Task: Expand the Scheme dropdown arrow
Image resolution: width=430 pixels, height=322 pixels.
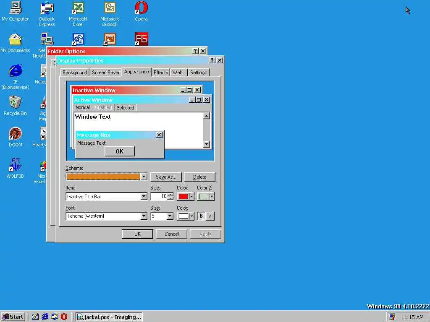Action: pyautogui.click(x=144, y=177)
